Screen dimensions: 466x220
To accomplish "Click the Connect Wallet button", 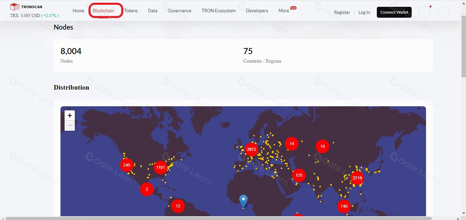I will coord(394,12).
